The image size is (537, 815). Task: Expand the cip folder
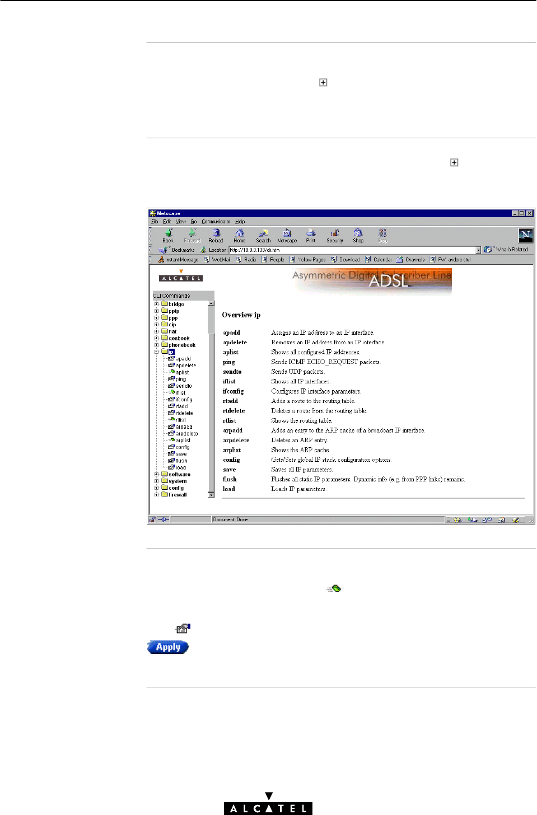coord(157,325)
